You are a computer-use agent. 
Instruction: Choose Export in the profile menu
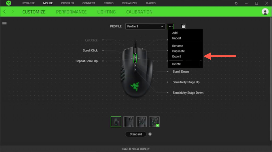[176, 56]
